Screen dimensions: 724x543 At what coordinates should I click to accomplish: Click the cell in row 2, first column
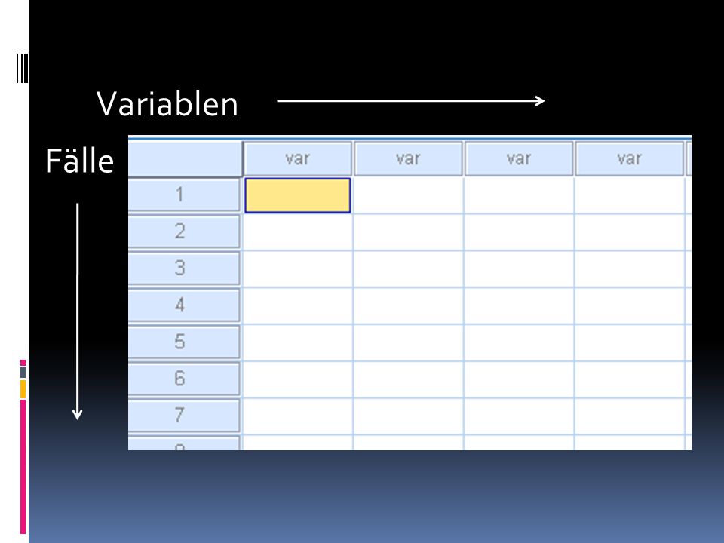point(298,232)
